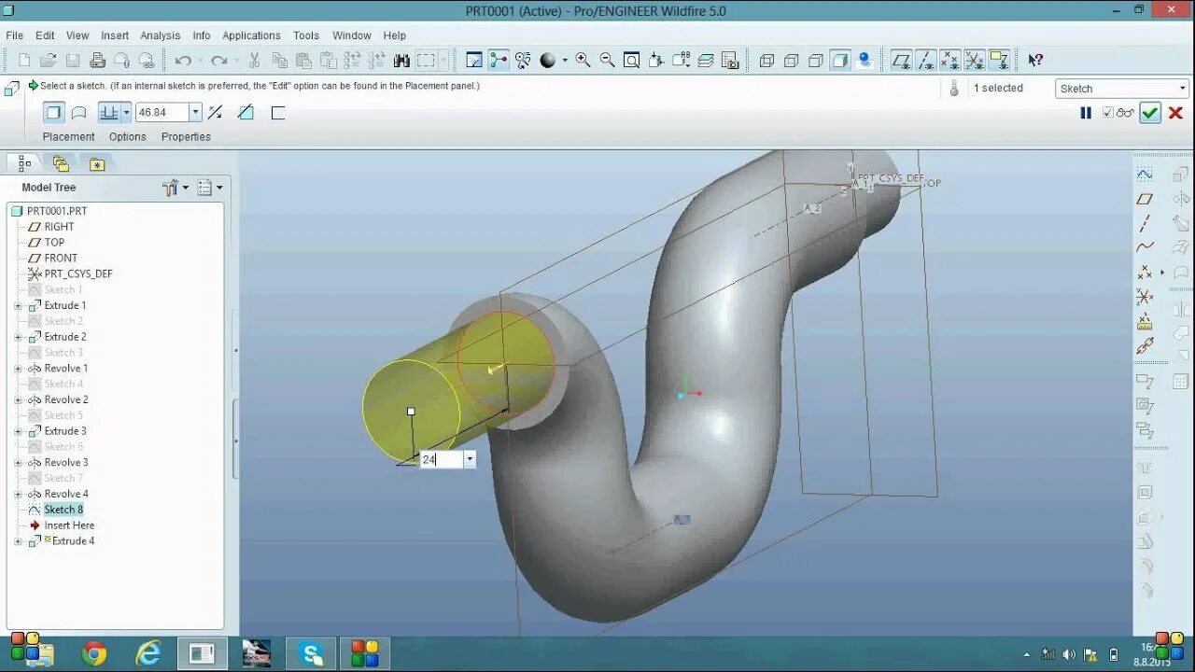1195x672 pixels.
Task: Click the shaded sphere appearance icon
Action: (x=548, y=60)
